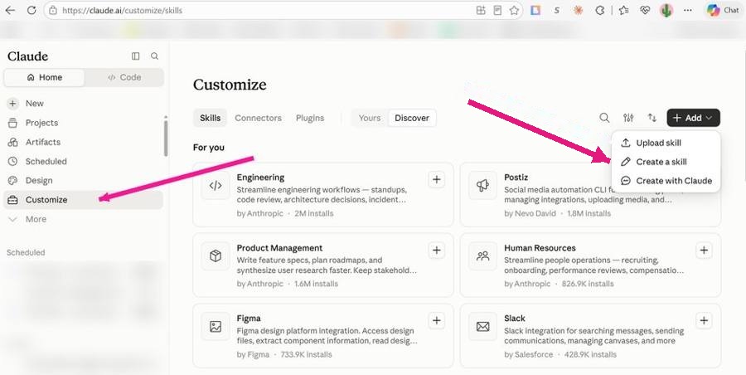
Task: Click the split screen icon in address bar
Action: [481, 10]
